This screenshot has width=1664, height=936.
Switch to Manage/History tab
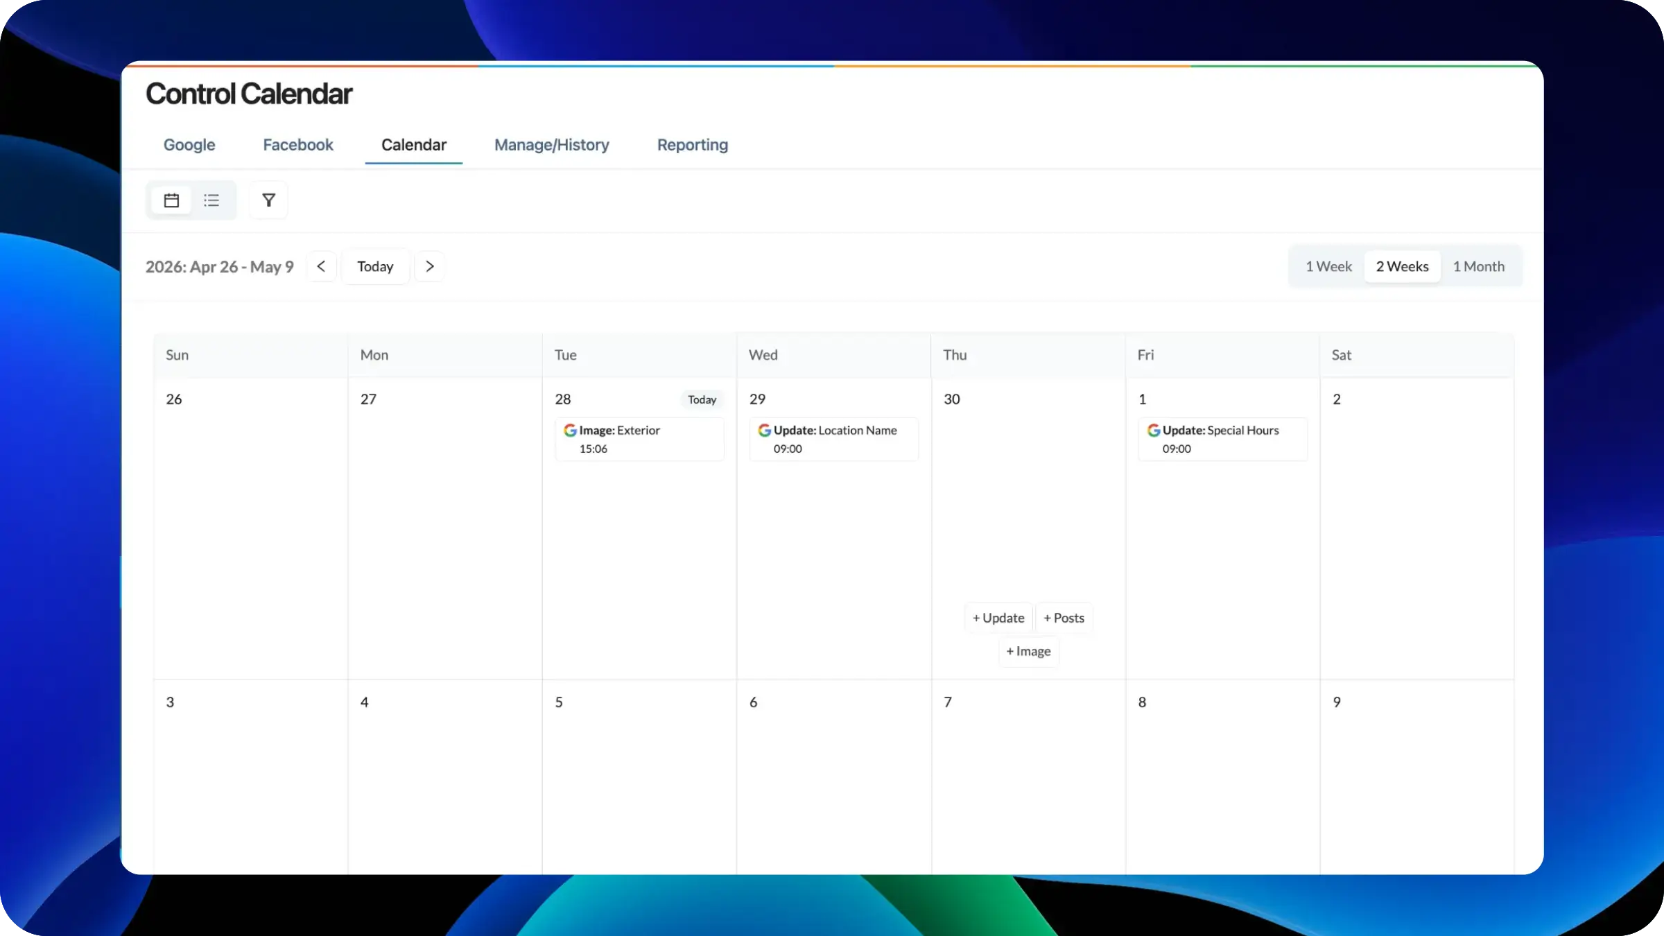[x=551, y=145]
